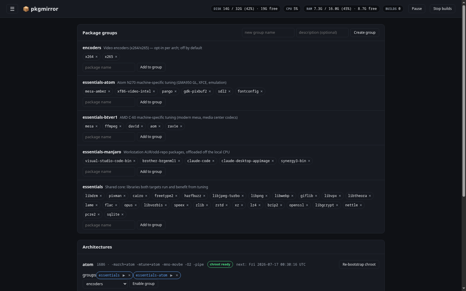Focus the new group name field

pos(268,33)
